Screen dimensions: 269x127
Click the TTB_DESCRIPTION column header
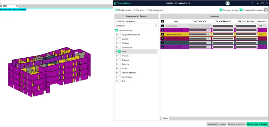tap(246, 21)
